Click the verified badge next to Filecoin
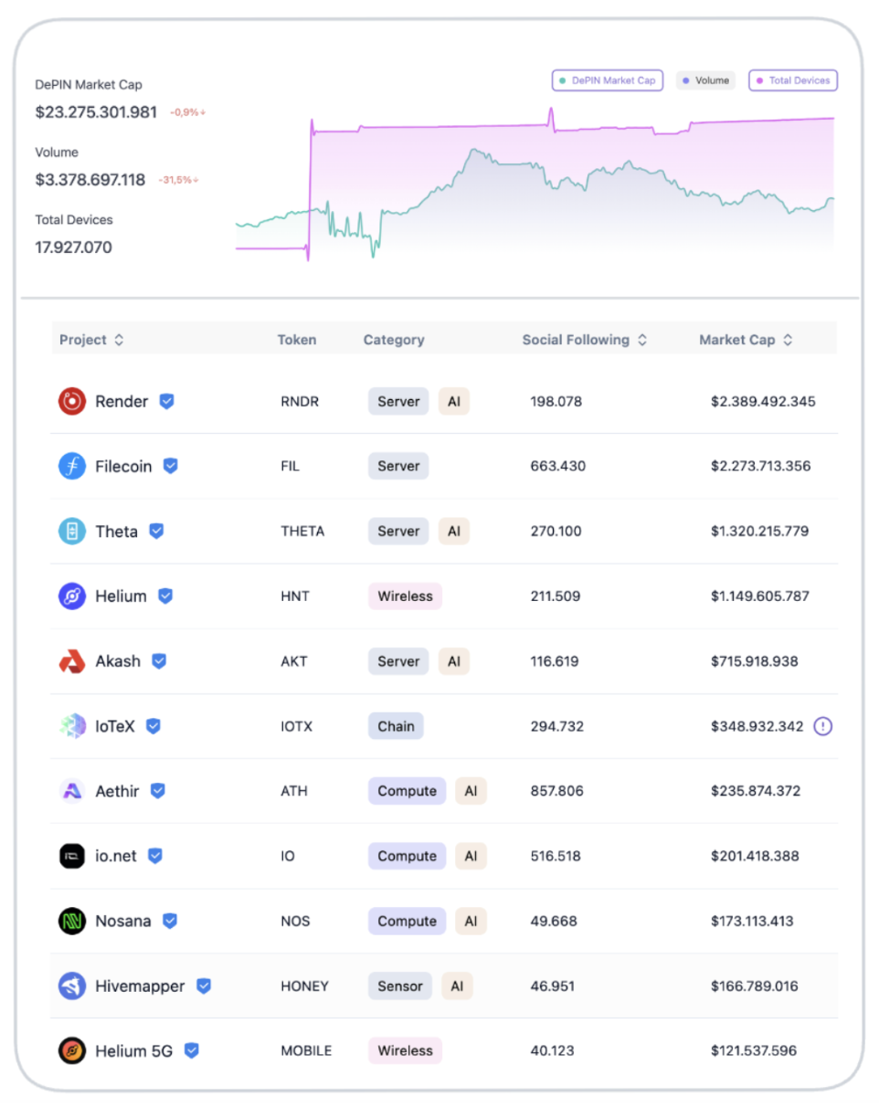 tap(171, 466)
